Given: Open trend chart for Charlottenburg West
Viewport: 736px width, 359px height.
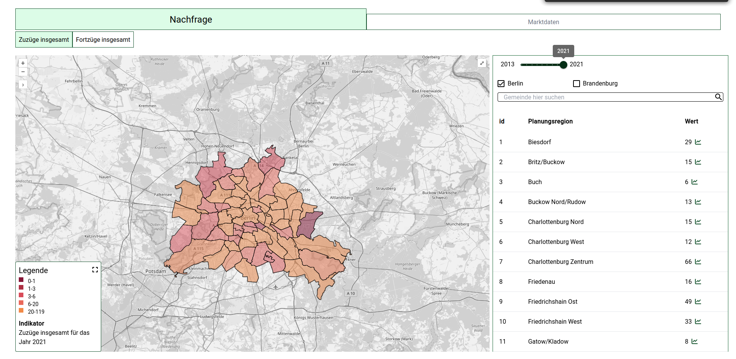Looking at the screenshot, I should (698, 242).
